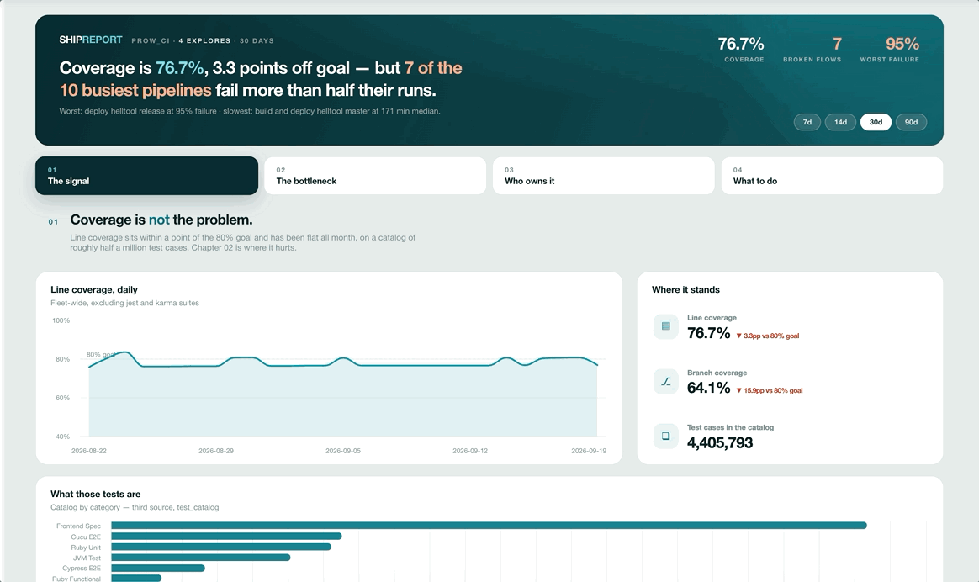Select the 14d time range
This screenshot has width=979, height=582.
tap(840, 123)
